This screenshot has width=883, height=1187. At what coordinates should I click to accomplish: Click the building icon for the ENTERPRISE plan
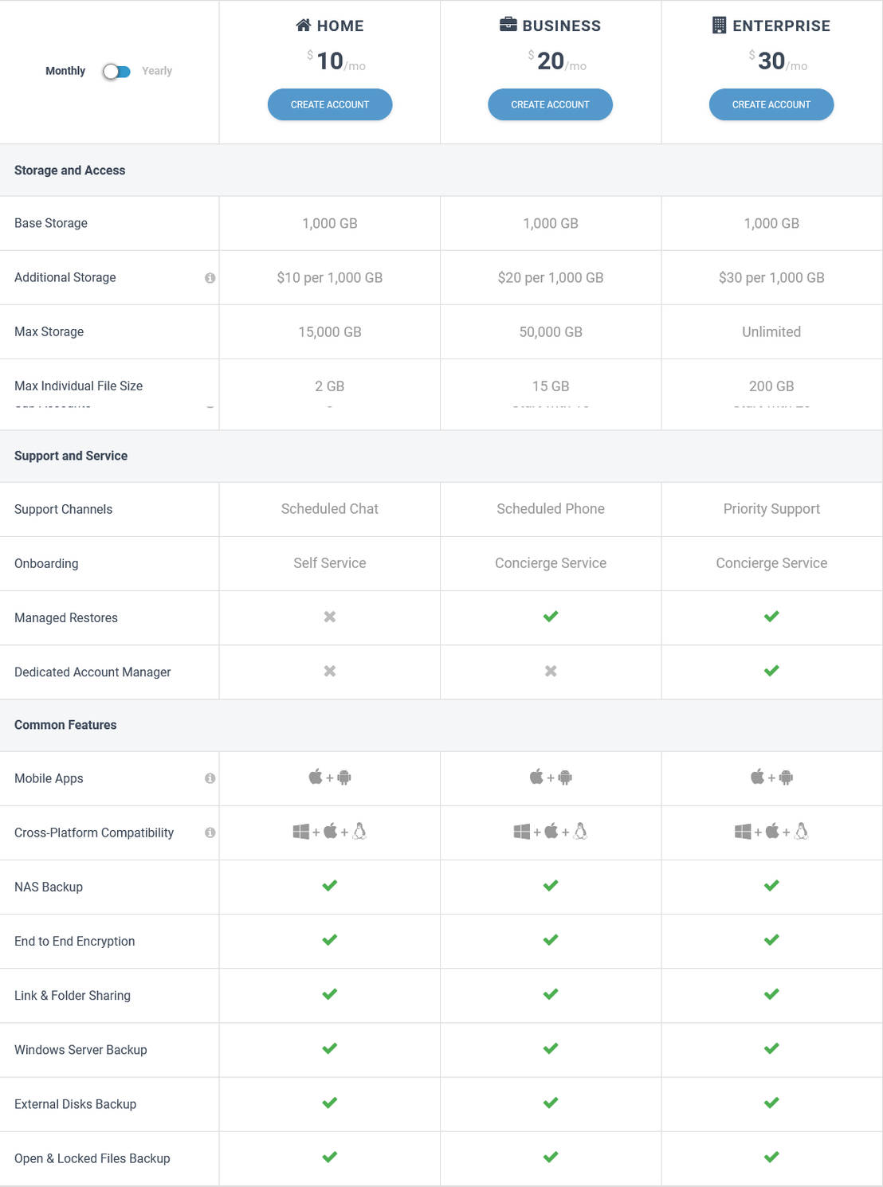click(x=721, y=25)
